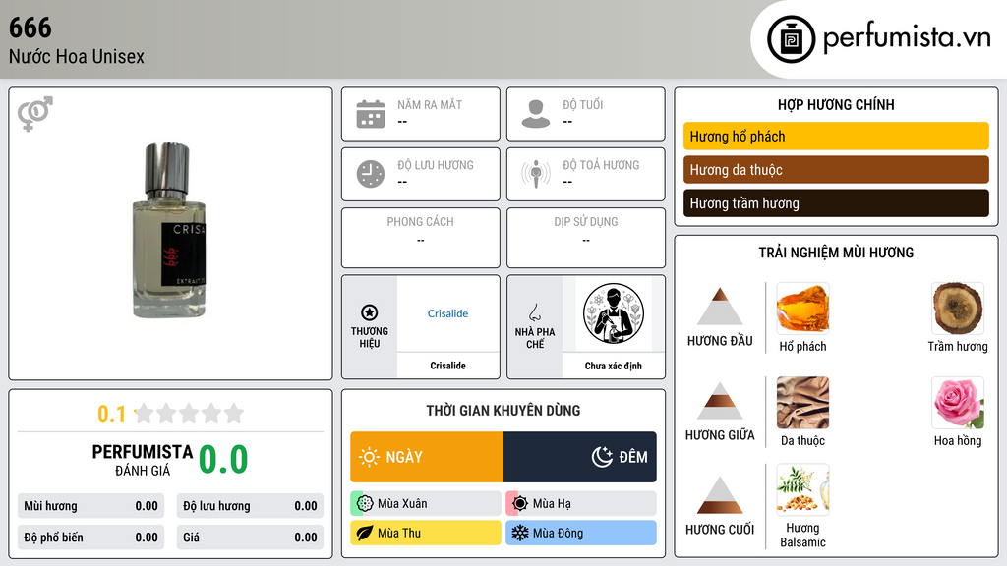Select the Mùa Đông season bar
This screenshot has height=566, width=1007.
(x=580, y=533)
